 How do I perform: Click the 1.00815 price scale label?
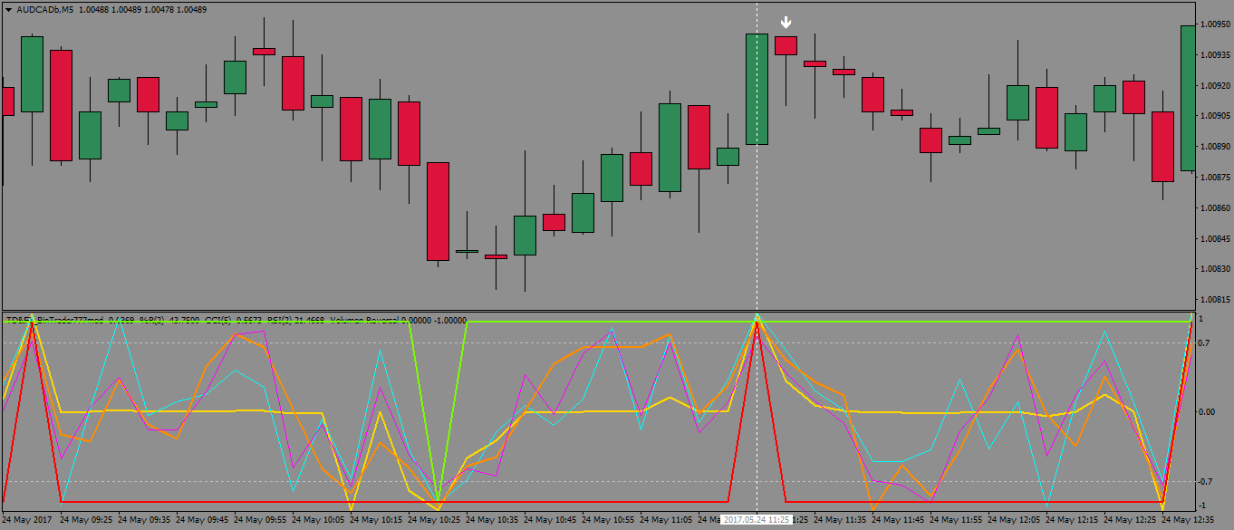click(x=1214, y=299)
